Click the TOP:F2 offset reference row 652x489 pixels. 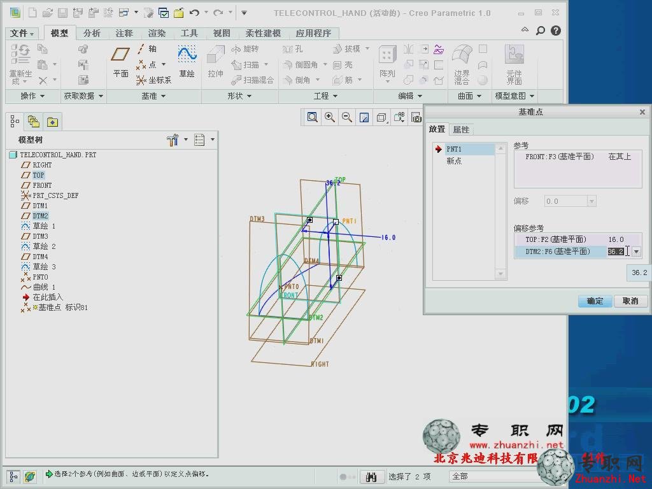(578, 239)
